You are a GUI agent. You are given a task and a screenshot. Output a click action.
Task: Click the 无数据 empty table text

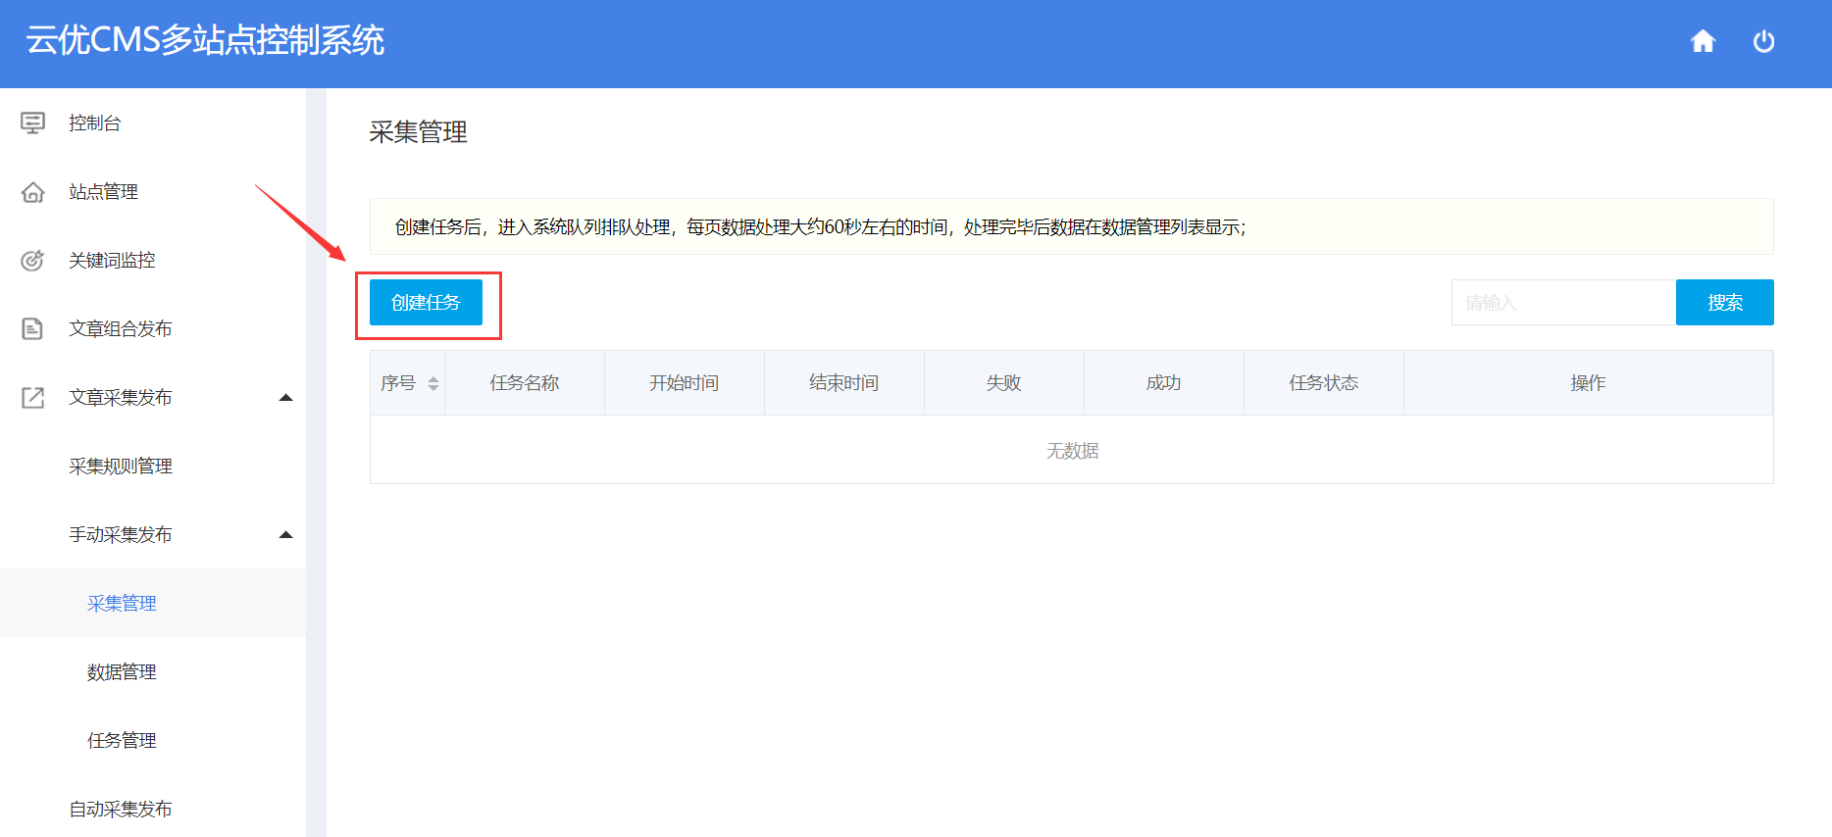click(1072, 451)
